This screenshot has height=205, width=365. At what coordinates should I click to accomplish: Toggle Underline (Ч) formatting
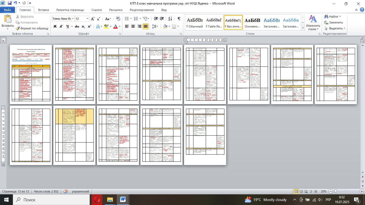[68, 26]
